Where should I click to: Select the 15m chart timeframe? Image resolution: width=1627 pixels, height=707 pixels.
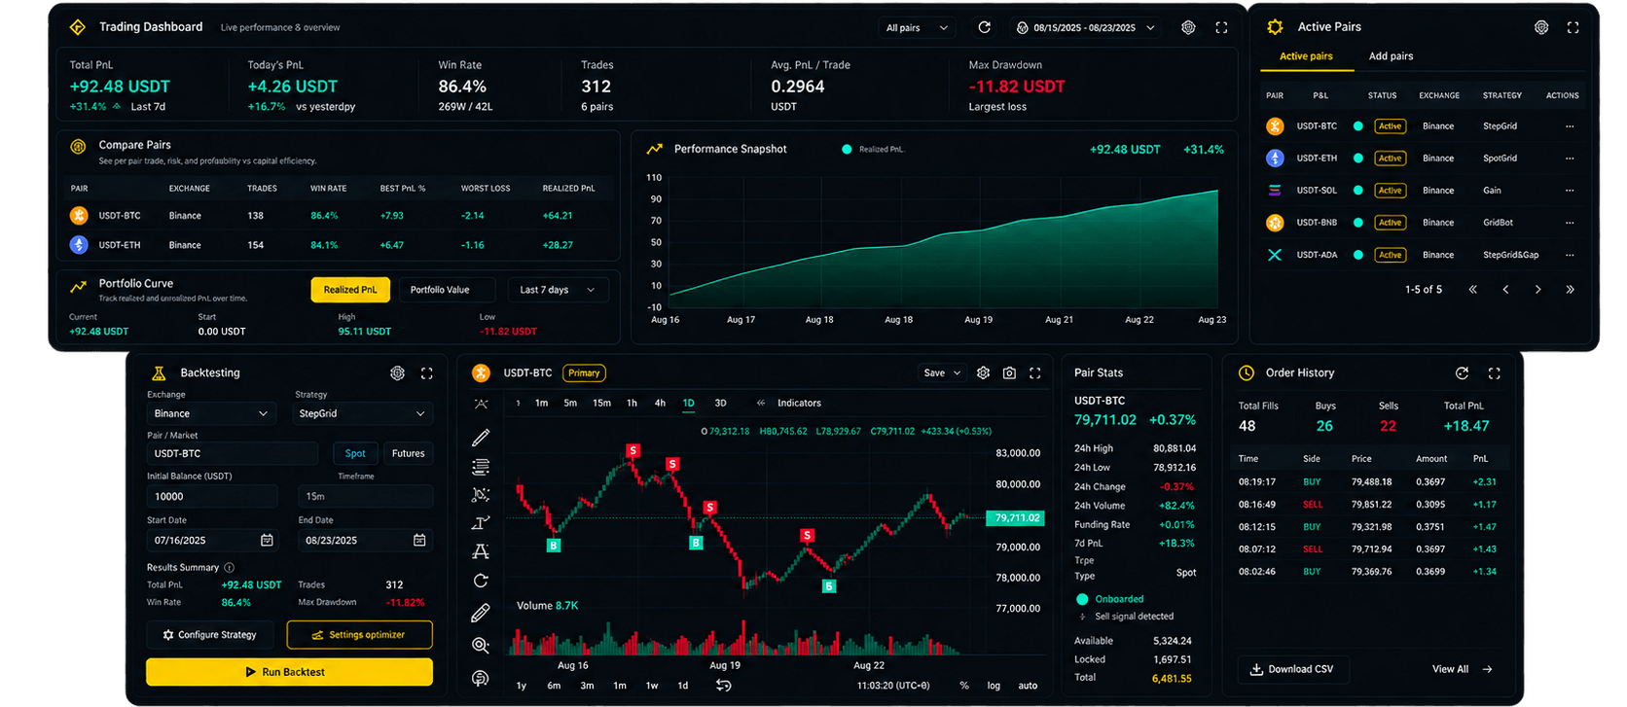(x=601, y=403)
